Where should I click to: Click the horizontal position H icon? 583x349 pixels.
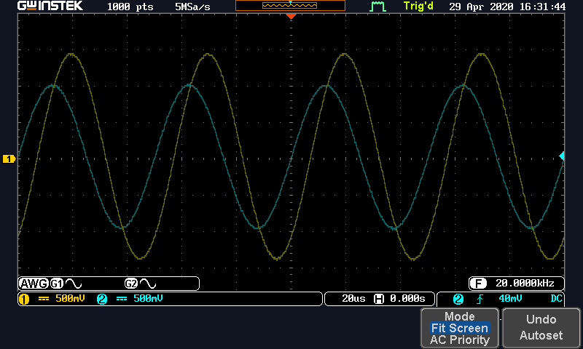pyautogui.click(x=378, y=299)
